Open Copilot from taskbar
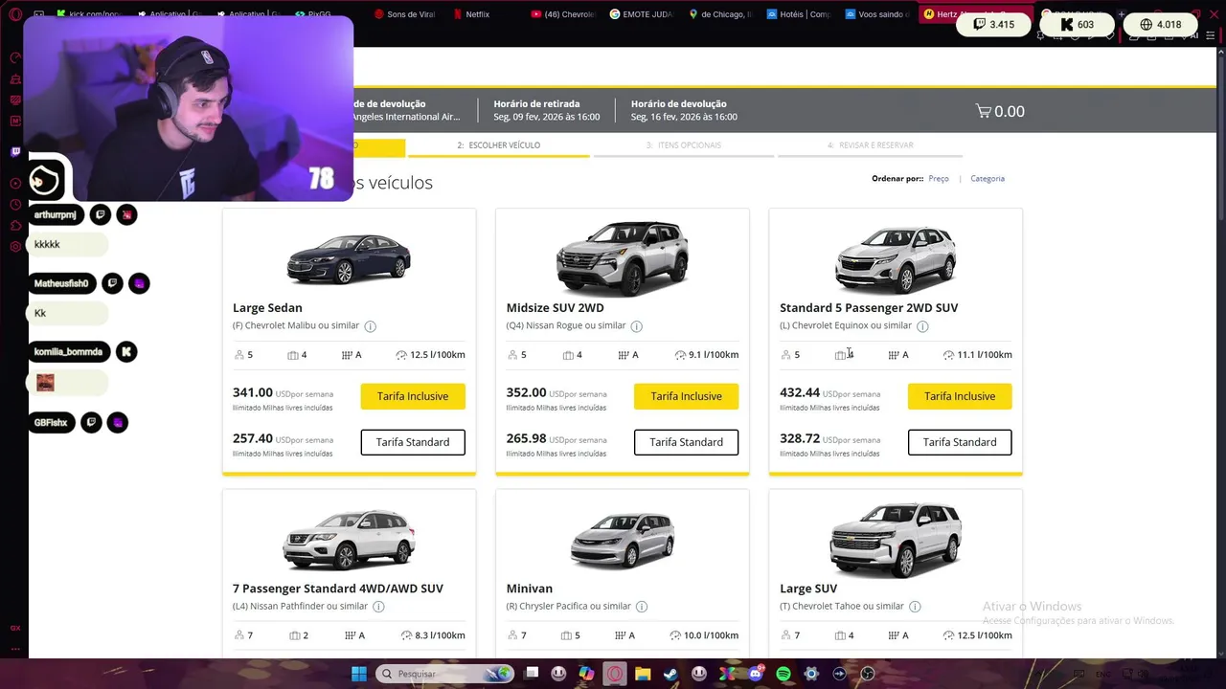The height and width of the screenshot is (689, 1226). (586, 674)
